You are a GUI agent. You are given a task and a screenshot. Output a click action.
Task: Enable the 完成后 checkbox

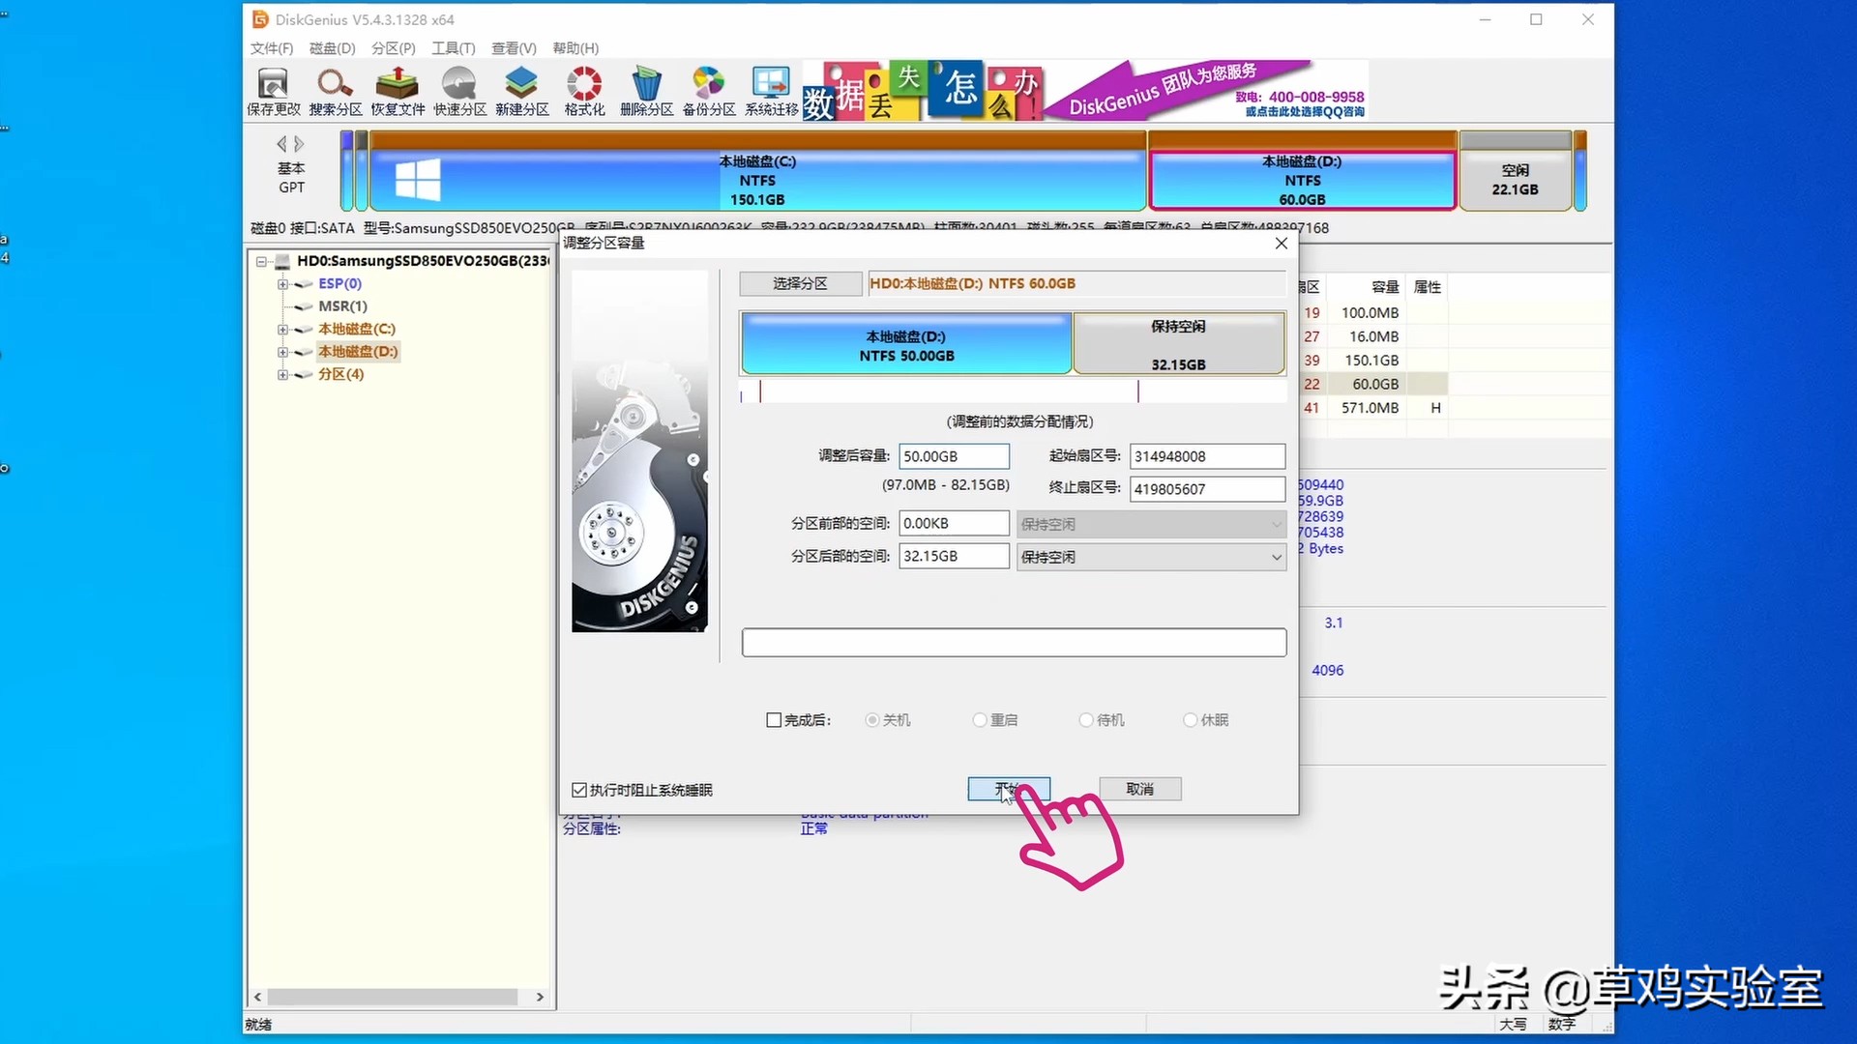pos(774,720)
